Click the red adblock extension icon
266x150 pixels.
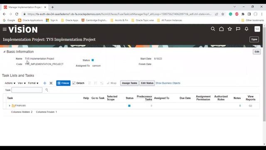click(x=236, y=14)
